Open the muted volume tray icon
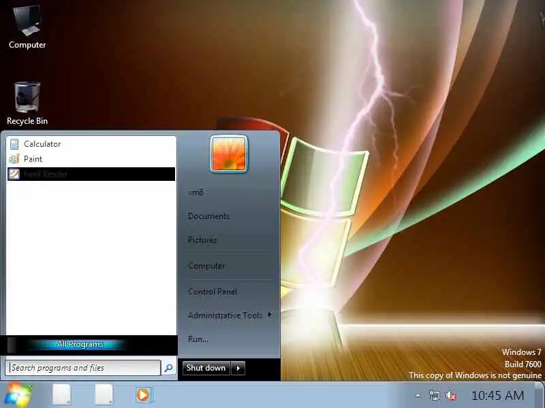This screenshot has height=408, width=545. click(x=451, y=396)
